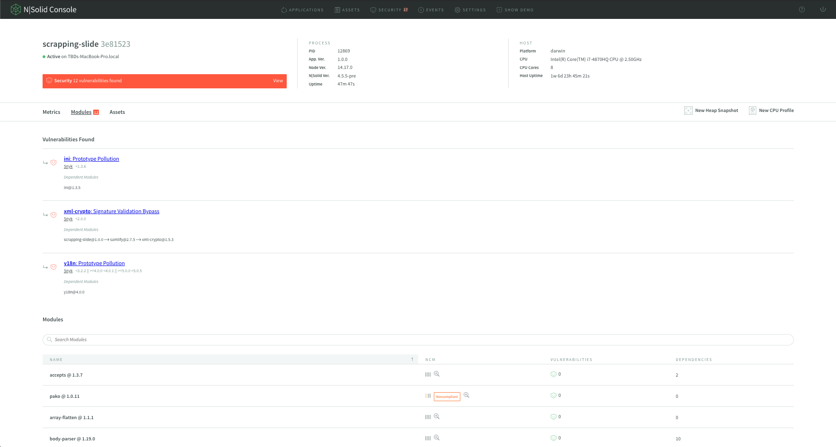Click New Heap Snapshot button
Screen dimensions: 836x447
(711, 111)
